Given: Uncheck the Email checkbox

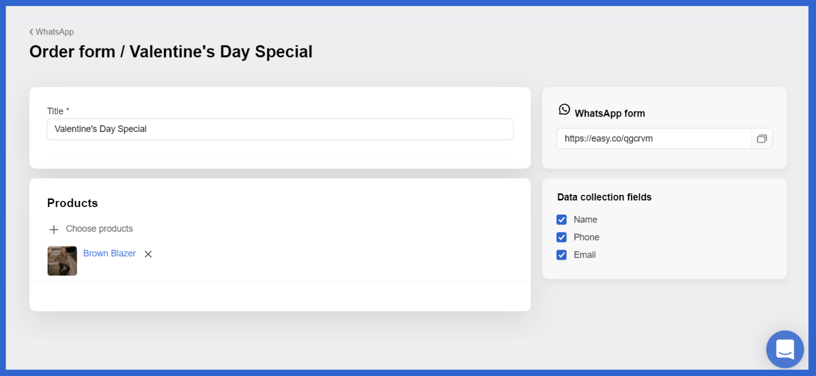Looking at the screenshot, I should click(x=561, y=255).
